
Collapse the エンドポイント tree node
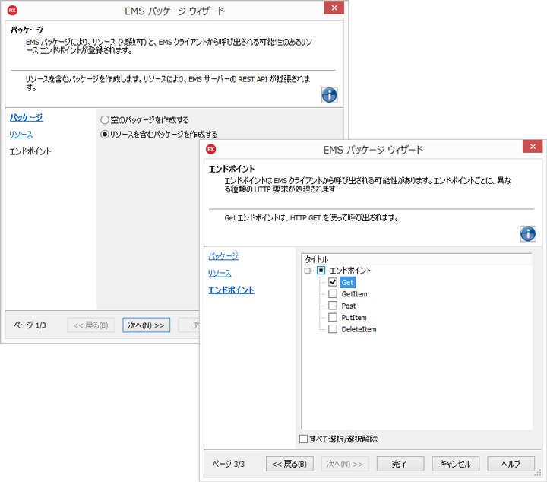[x=308, y=271]
